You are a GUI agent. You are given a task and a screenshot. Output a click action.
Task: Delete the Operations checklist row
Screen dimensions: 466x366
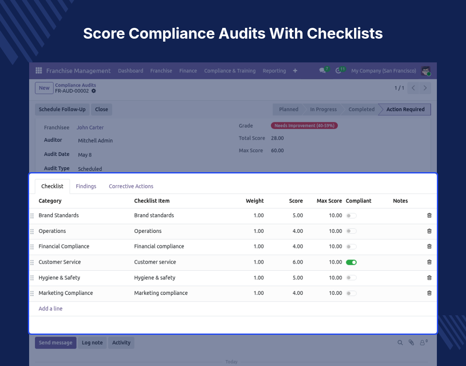tap(429, 231)
